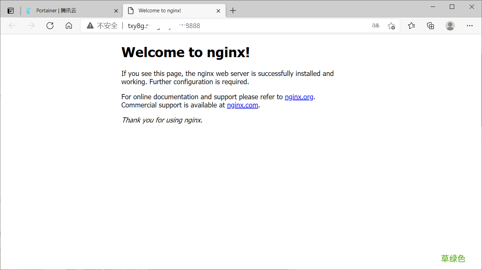Click the forward navigation arrow
Screen dimensions: 482x270
pos(31,26)
